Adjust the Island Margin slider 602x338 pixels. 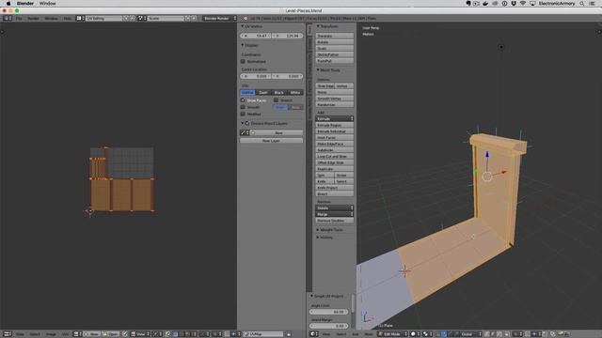(x=328, y=326)
